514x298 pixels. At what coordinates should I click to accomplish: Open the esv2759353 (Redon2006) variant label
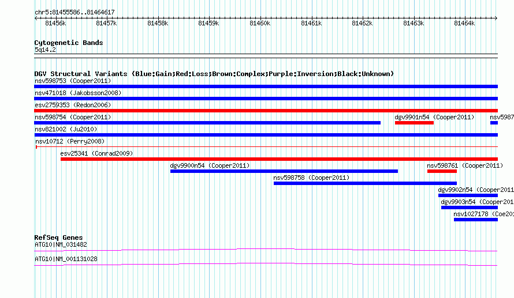(x=73, y=105)
